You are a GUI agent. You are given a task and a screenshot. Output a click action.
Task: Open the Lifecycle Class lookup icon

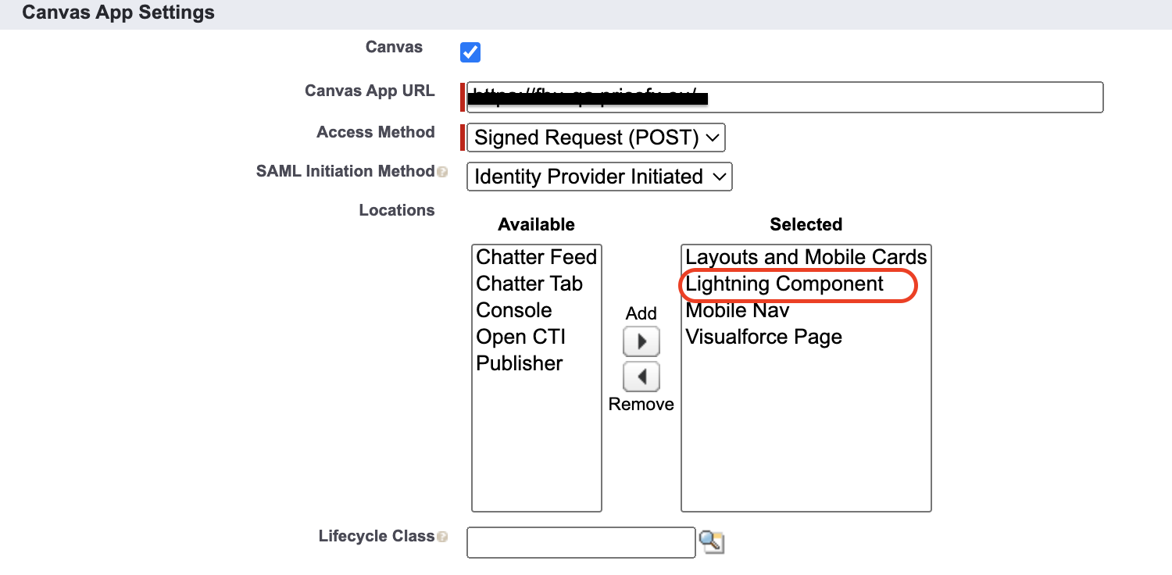(x=712, y=541)
